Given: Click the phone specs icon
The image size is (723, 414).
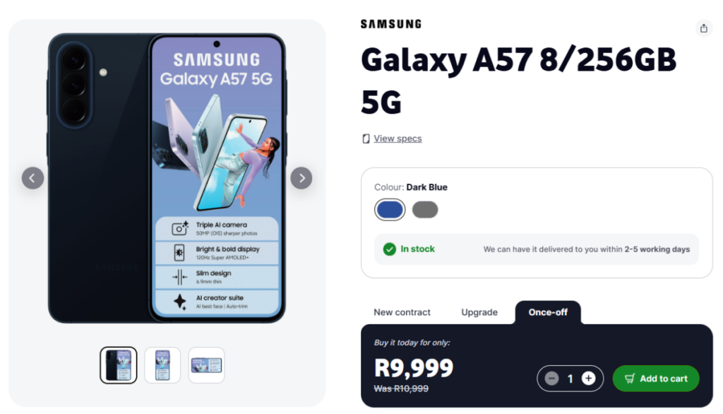Looking at the screenshot, I should tap(366, 138).
